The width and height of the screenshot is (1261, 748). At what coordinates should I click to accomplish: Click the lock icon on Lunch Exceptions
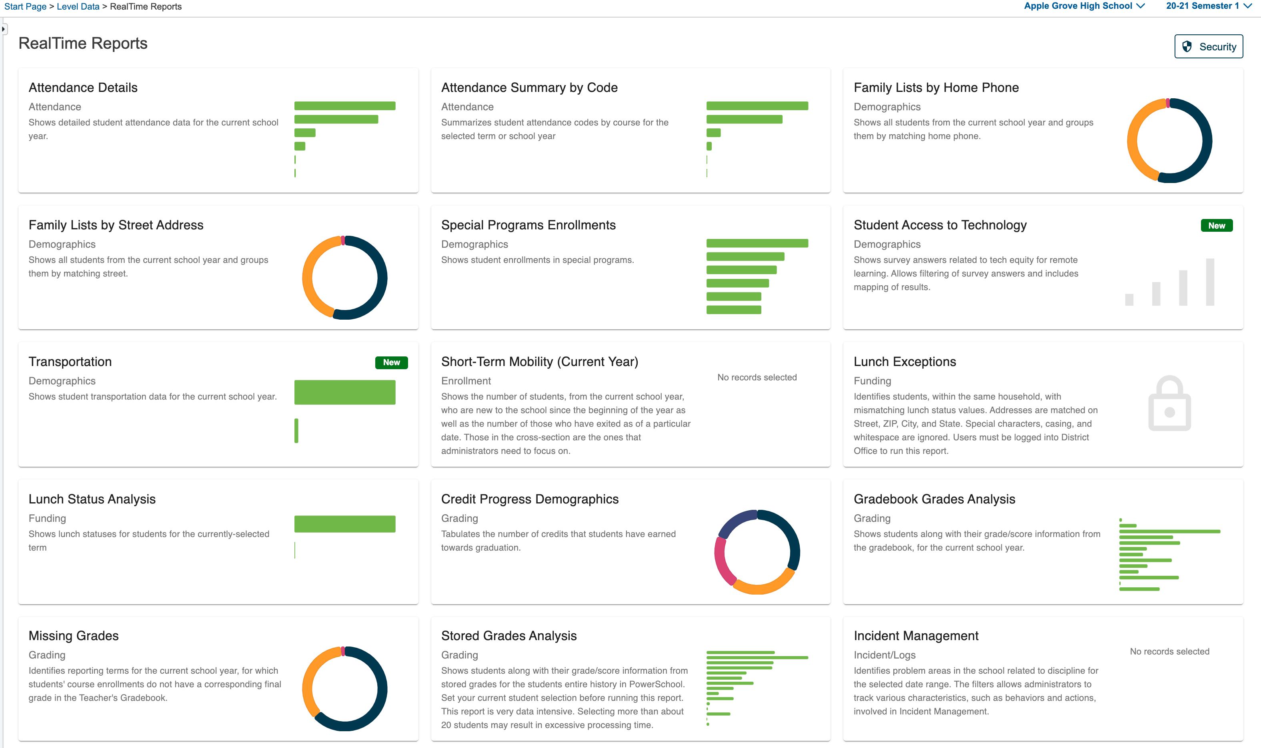click(1169, 403)
